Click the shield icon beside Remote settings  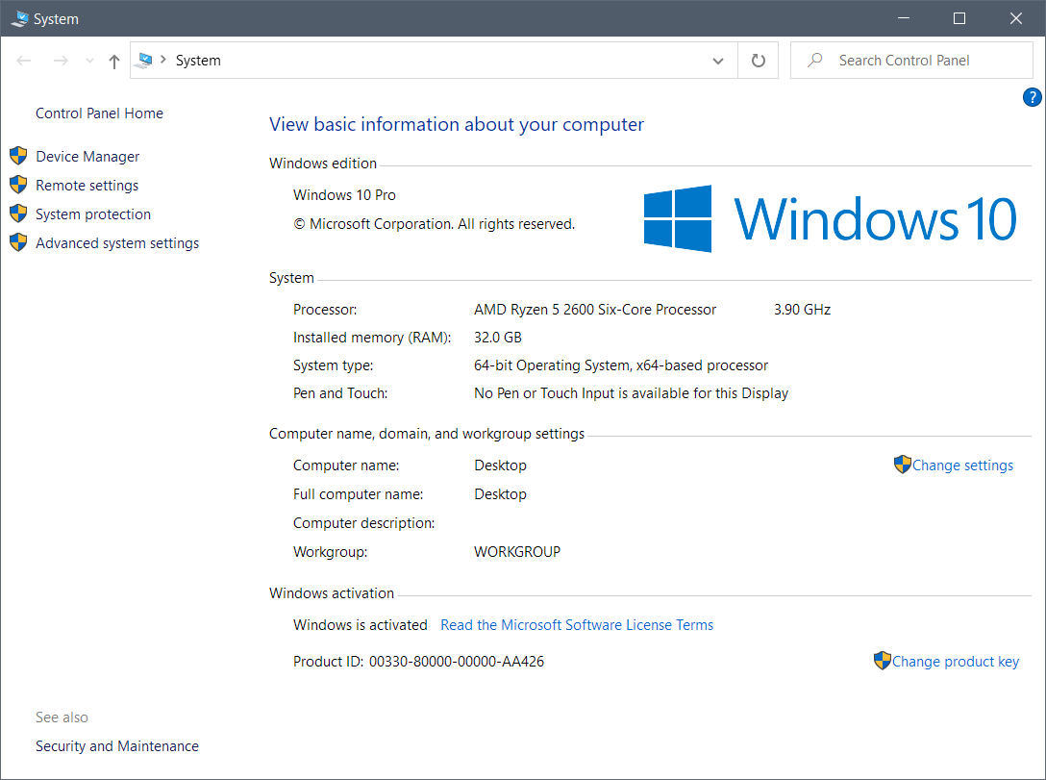click(18, 184)
